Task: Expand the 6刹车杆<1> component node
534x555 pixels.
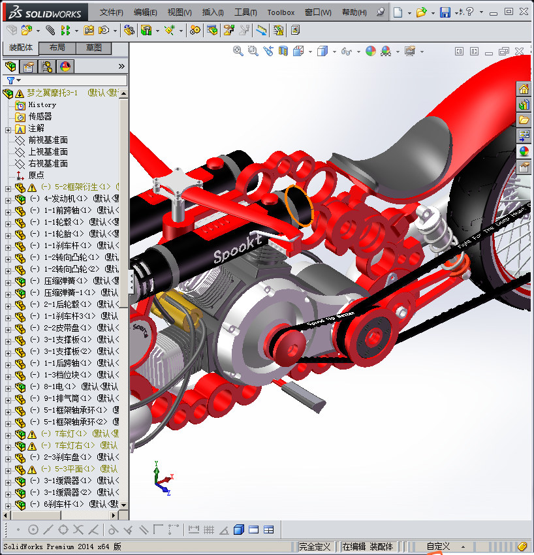Action: click(8, 506)
